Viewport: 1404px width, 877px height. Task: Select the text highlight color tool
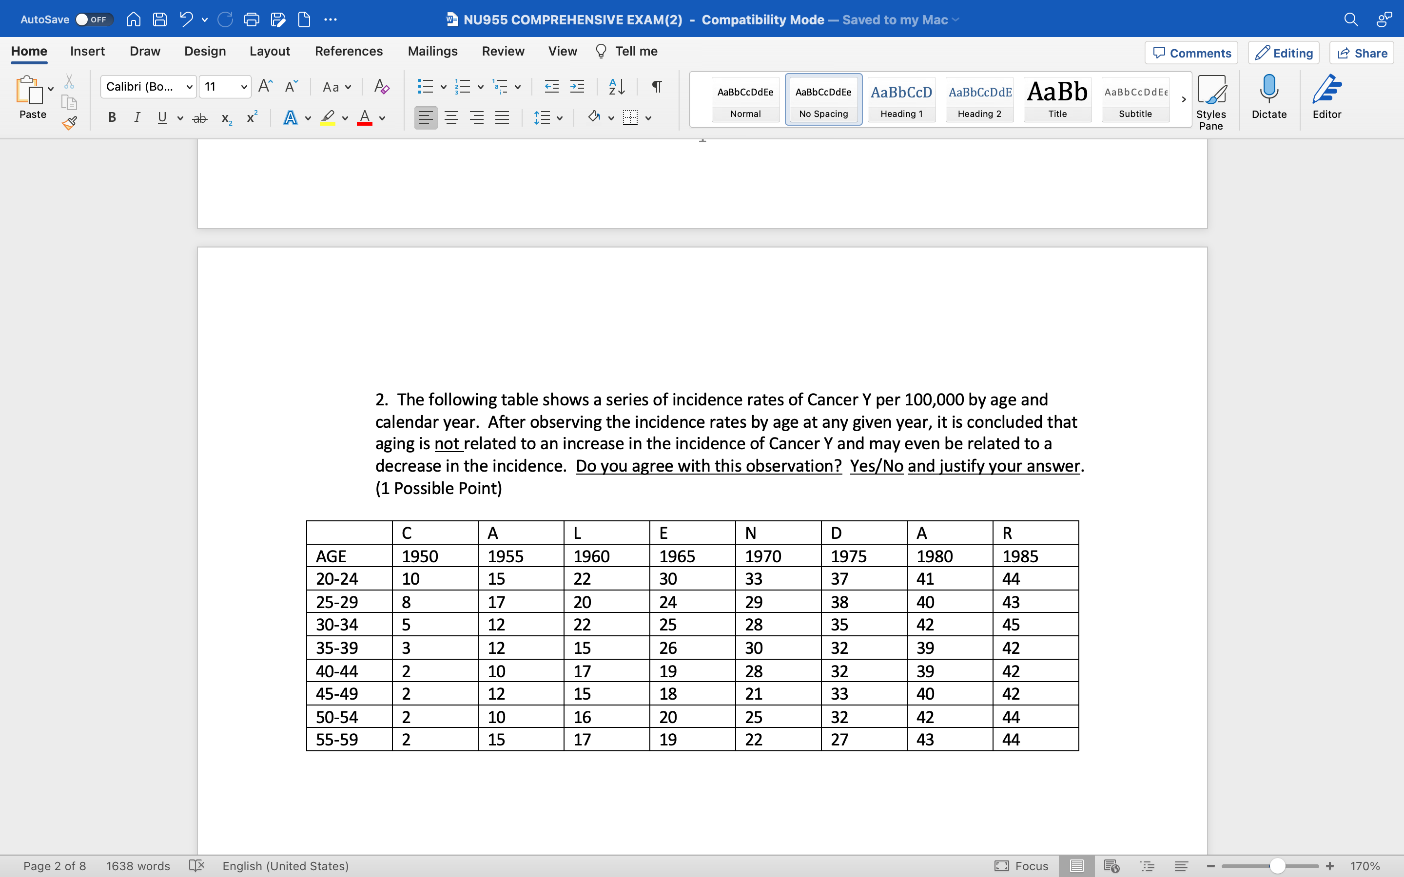point(327,118)
